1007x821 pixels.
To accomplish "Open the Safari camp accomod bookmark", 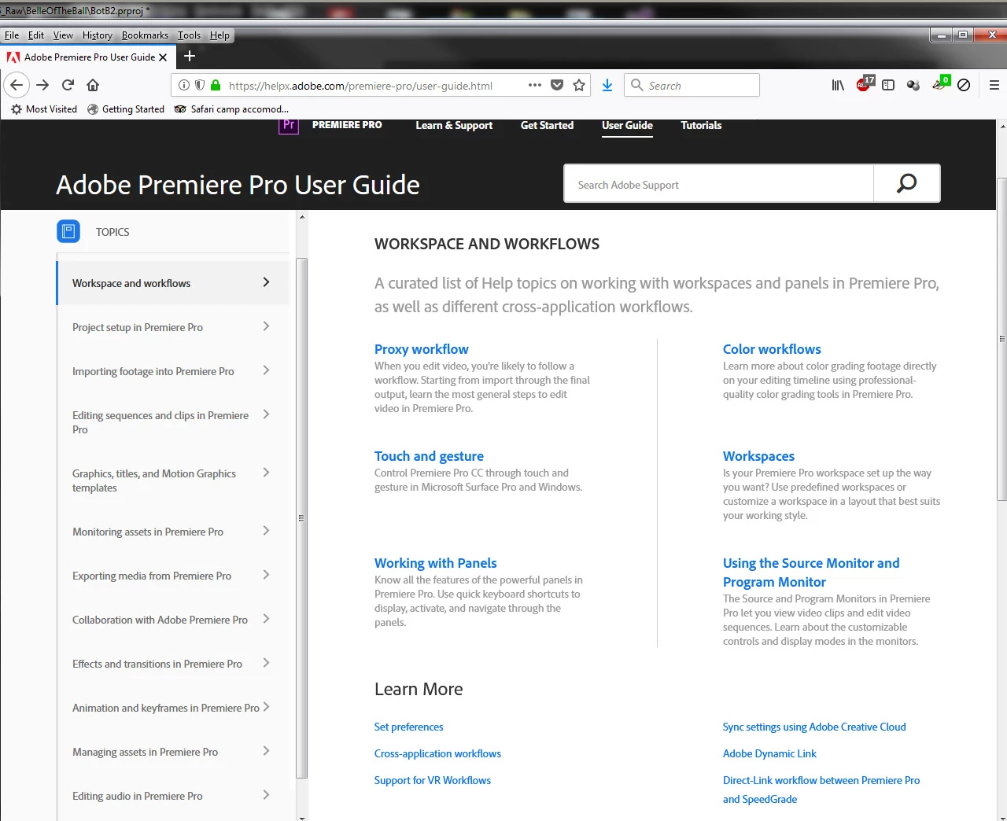I will [x=231, y=109].
